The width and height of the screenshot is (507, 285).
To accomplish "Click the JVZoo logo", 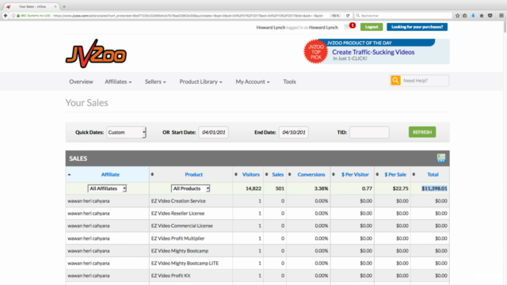I will (x=96, y=54).
